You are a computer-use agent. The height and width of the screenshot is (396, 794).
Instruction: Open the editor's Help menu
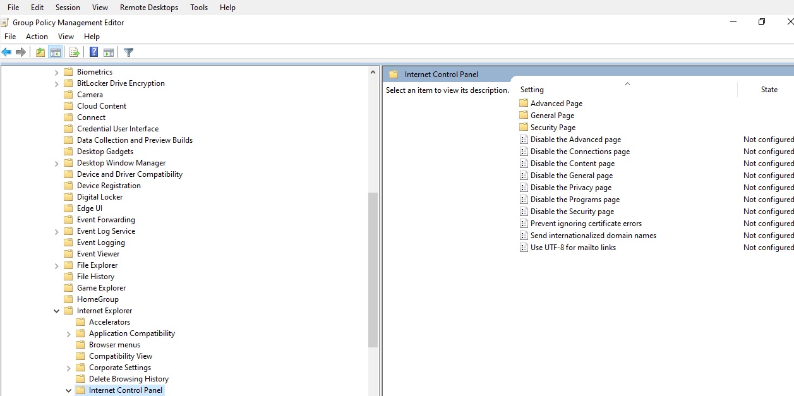[92, 37]
